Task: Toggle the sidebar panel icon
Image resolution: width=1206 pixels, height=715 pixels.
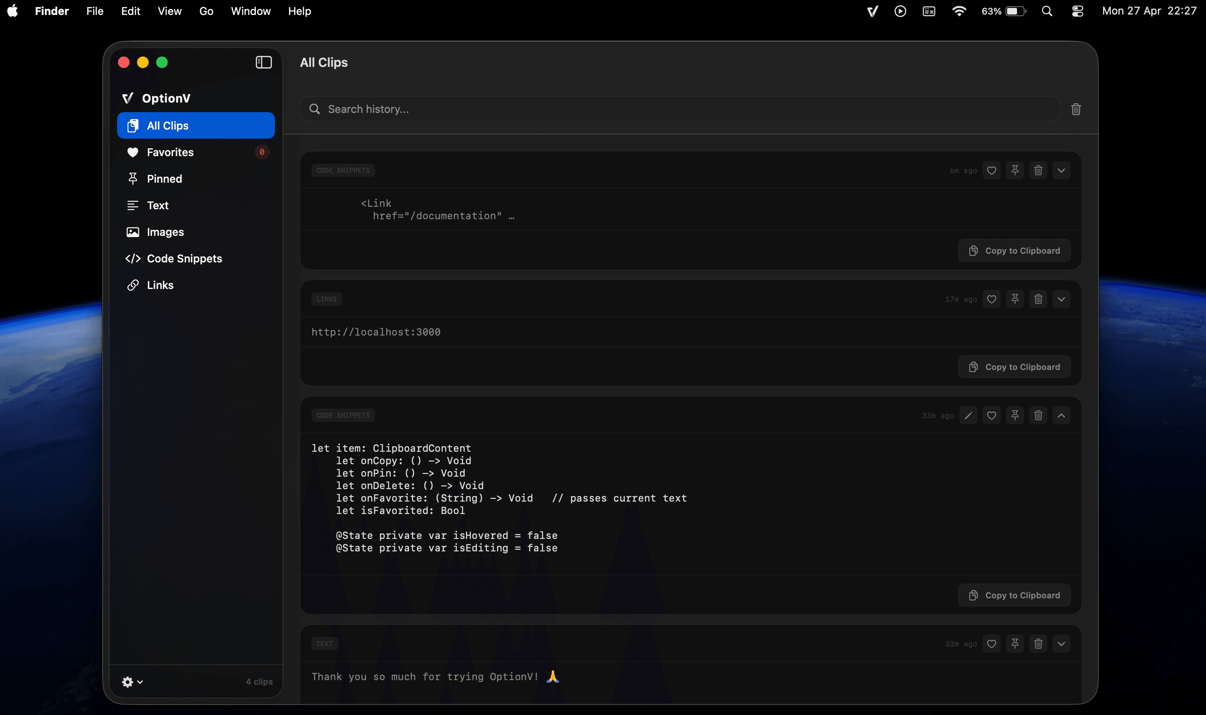Action: click(x=264, y=62)
